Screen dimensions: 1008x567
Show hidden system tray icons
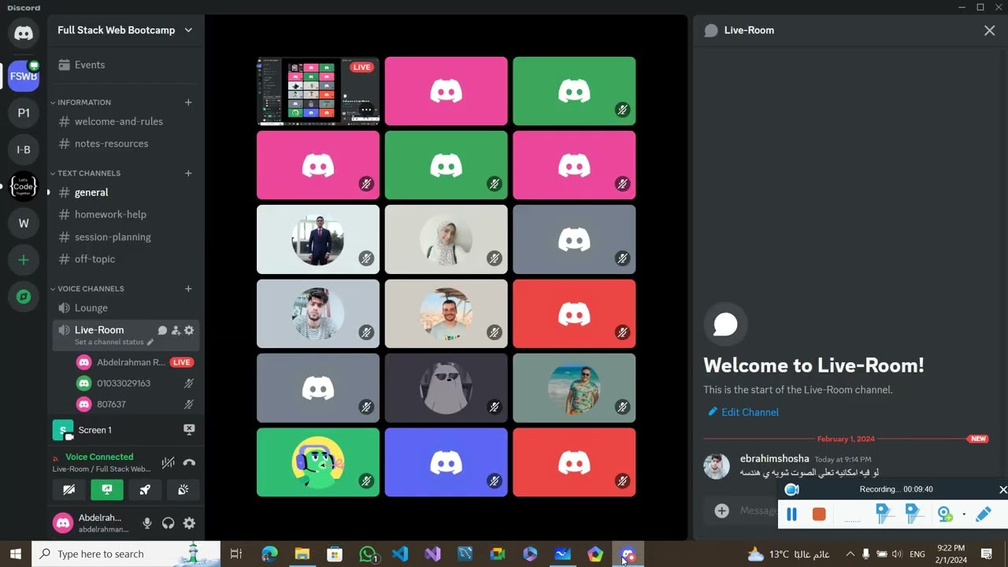click(x=850, y=554)
